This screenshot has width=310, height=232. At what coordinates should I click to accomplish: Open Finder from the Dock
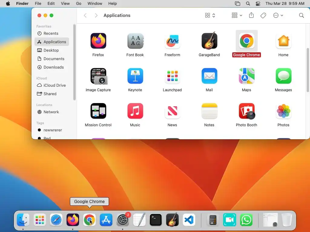(23, 220)
